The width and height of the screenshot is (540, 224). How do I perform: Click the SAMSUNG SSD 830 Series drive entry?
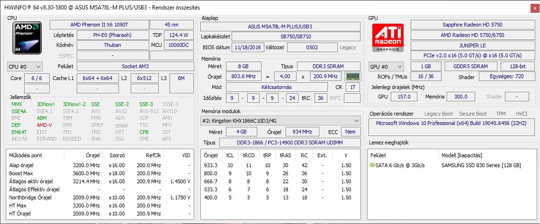481,165
